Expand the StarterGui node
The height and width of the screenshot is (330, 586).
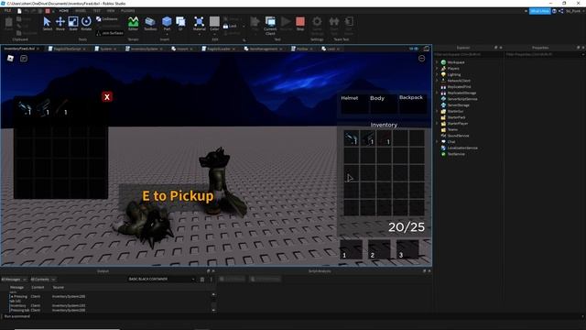437,111
